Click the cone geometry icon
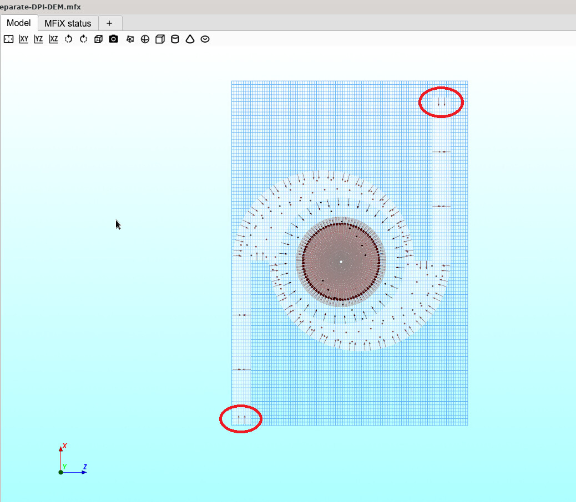The height and width of the screenshot is (502, 576). click(190, 39)
